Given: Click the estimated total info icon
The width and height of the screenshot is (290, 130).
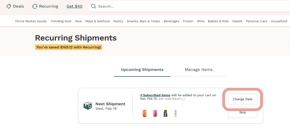Looking at the screenshot, I should pyautogui.click(x=184, y=99).
